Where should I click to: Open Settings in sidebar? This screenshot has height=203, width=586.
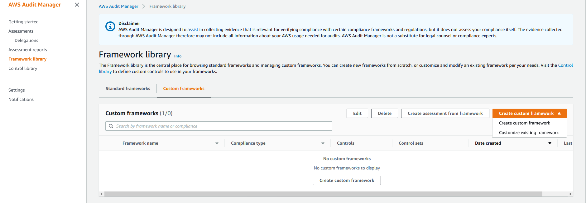pos(17,90)
